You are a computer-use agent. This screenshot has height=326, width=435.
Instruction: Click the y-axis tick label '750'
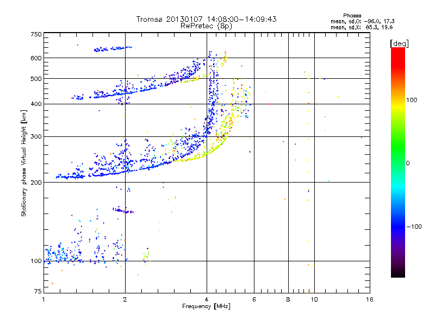36,34
